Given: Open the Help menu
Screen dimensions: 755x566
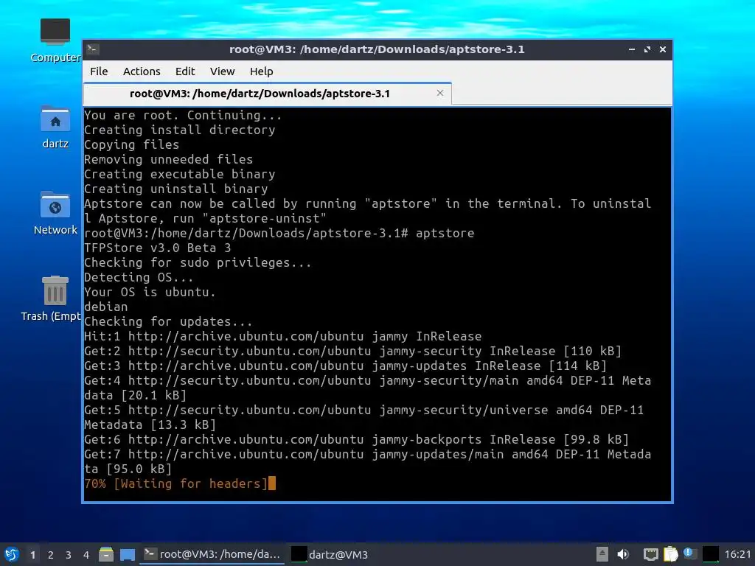Looking at the screenshot, I should pyautogui.click(x=262, y=71).
